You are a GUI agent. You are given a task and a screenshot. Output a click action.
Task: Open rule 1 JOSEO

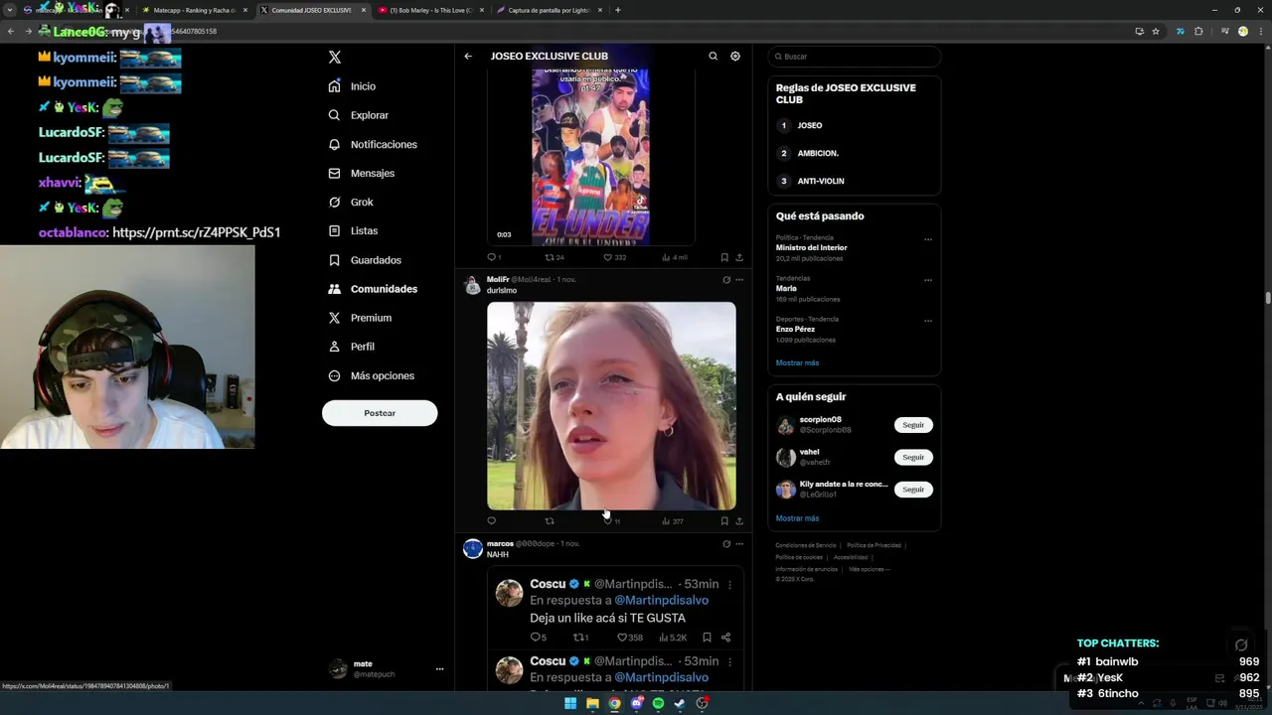[x=854, y=126]
